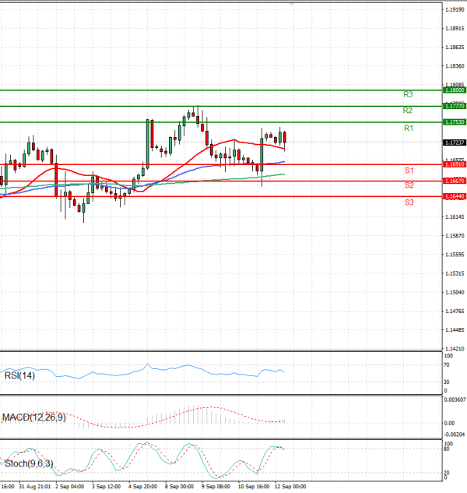This screenshot has width=467, height=493.
Task: Click the 8 Sep 00:00 time label
Action: click(x=179, y=487)
